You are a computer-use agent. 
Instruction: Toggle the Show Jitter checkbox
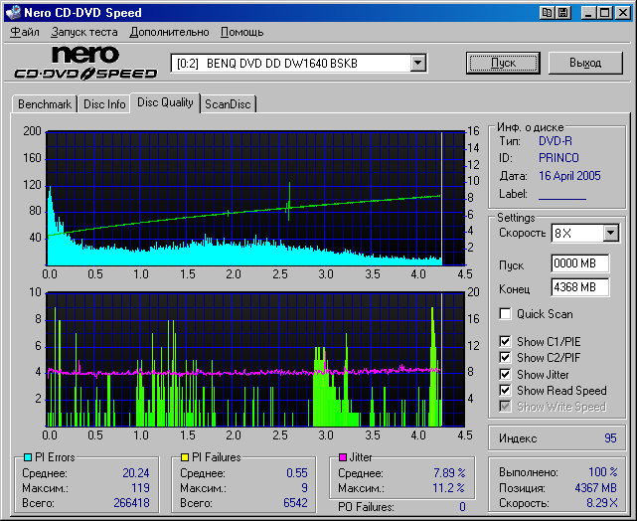point(506,375)
